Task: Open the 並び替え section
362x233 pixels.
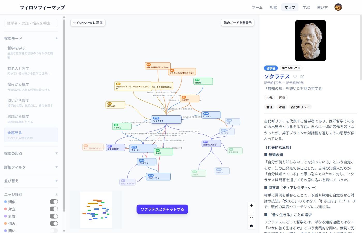Action: point(31,181)
